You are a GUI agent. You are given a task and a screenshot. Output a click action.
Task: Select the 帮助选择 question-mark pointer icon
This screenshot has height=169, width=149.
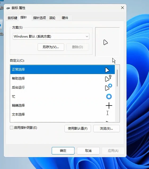tap(108, 78)
